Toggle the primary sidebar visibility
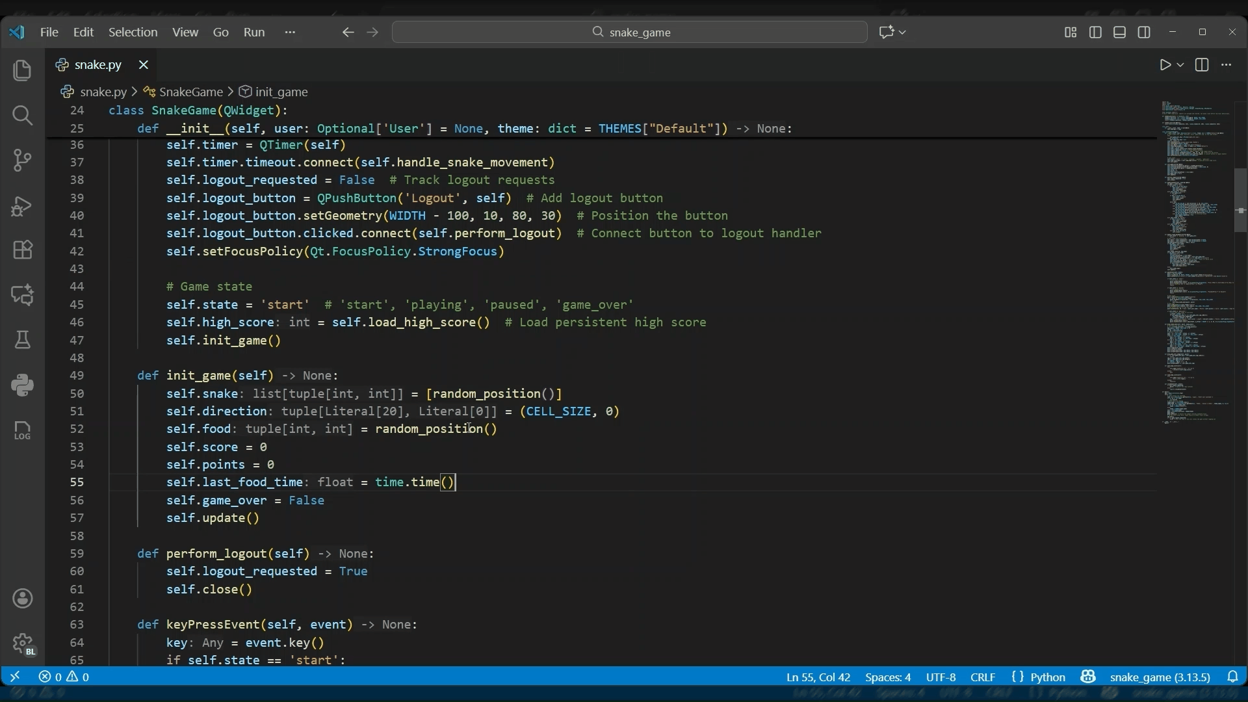 1096,32
